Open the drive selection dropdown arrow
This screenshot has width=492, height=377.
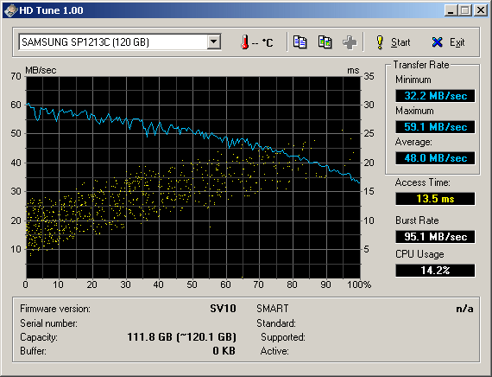[214, 42]
